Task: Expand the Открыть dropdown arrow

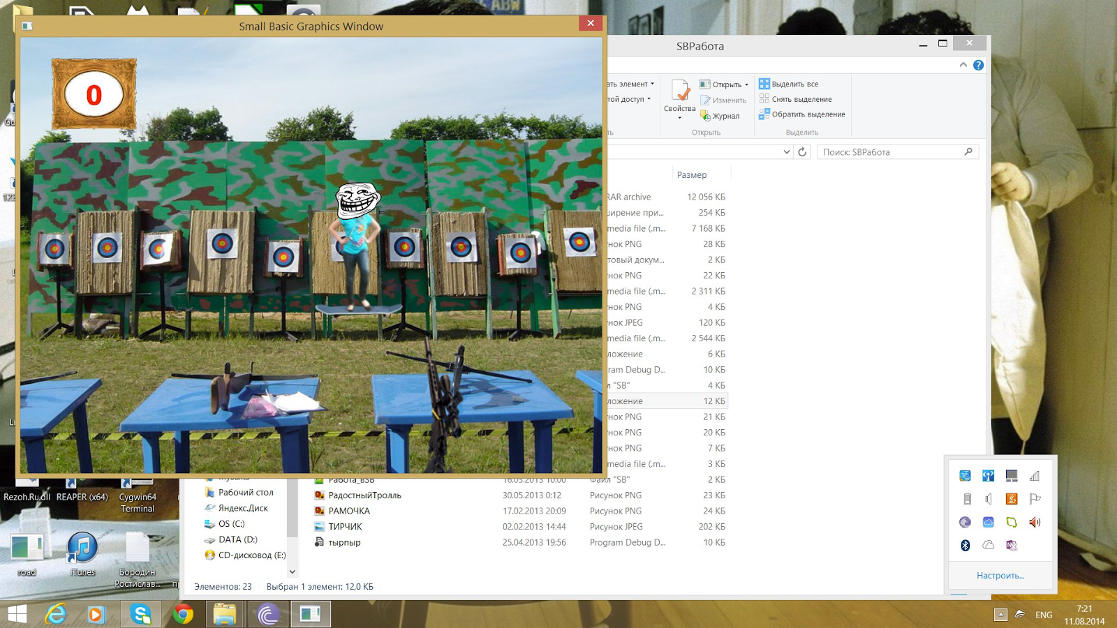Action: [x=747, y=84]
